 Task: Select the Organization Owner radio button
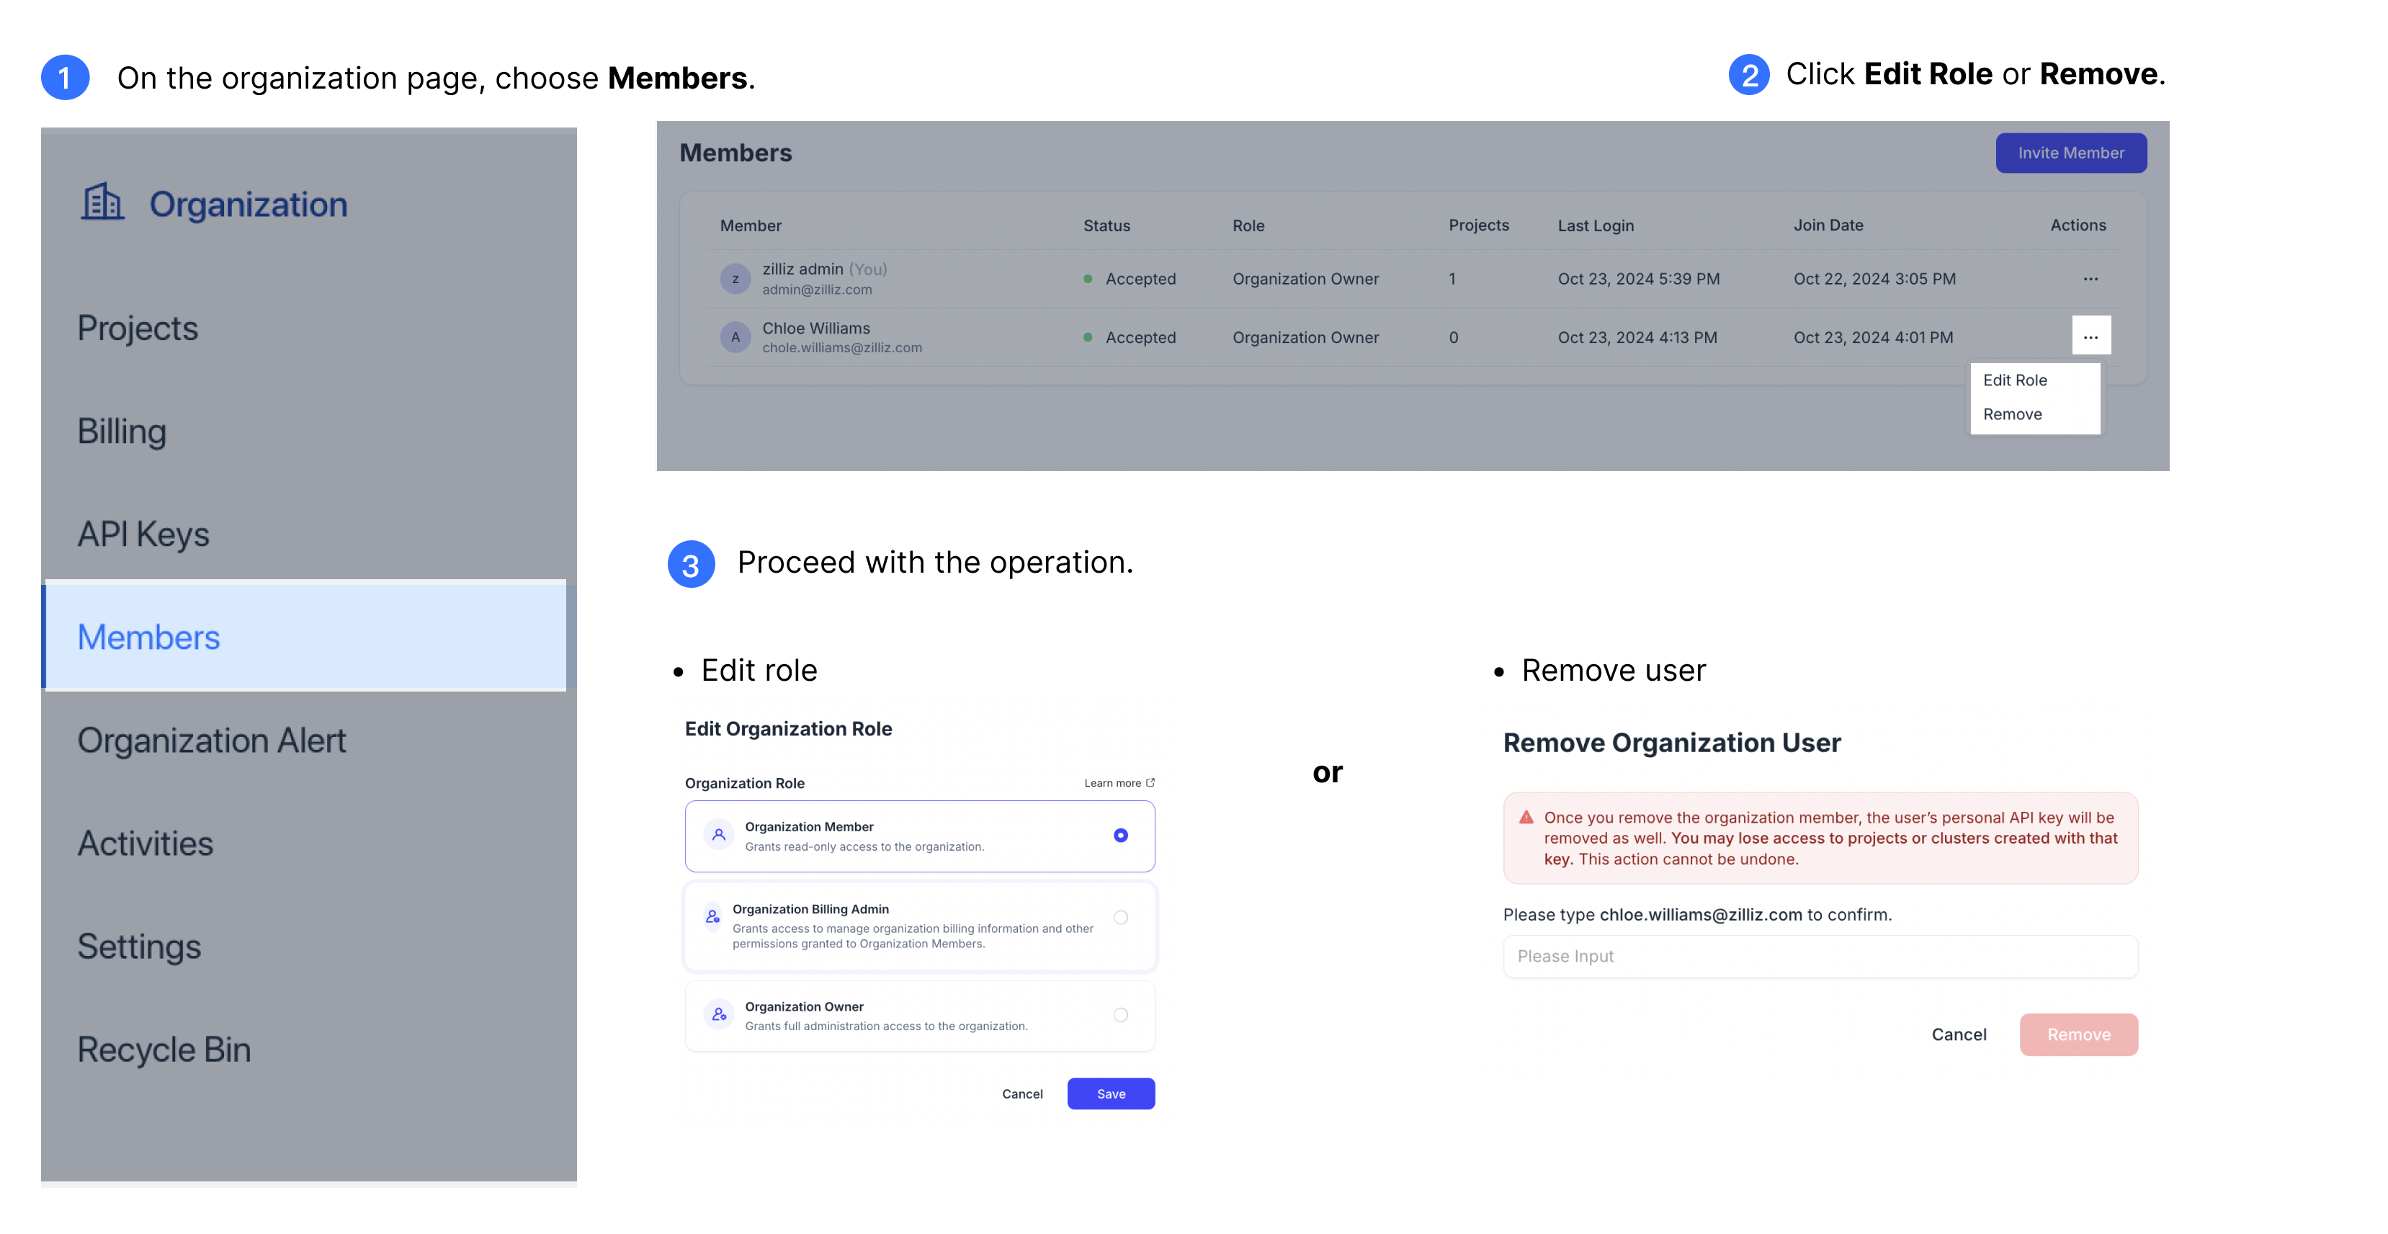click(1121, 1014)
